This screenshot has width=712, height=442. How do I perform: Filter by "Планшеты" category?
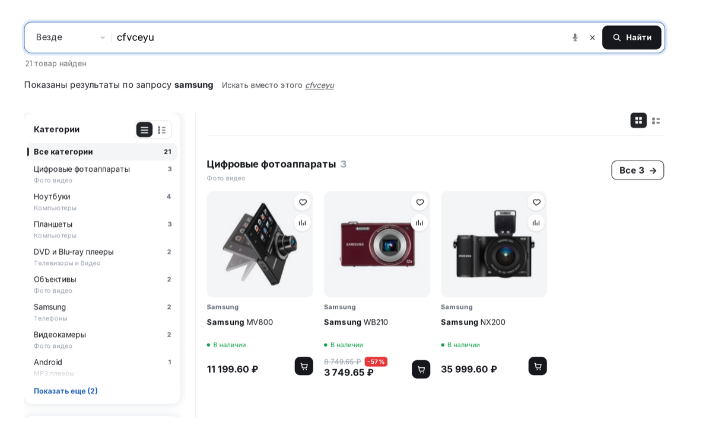coord(102,229)
